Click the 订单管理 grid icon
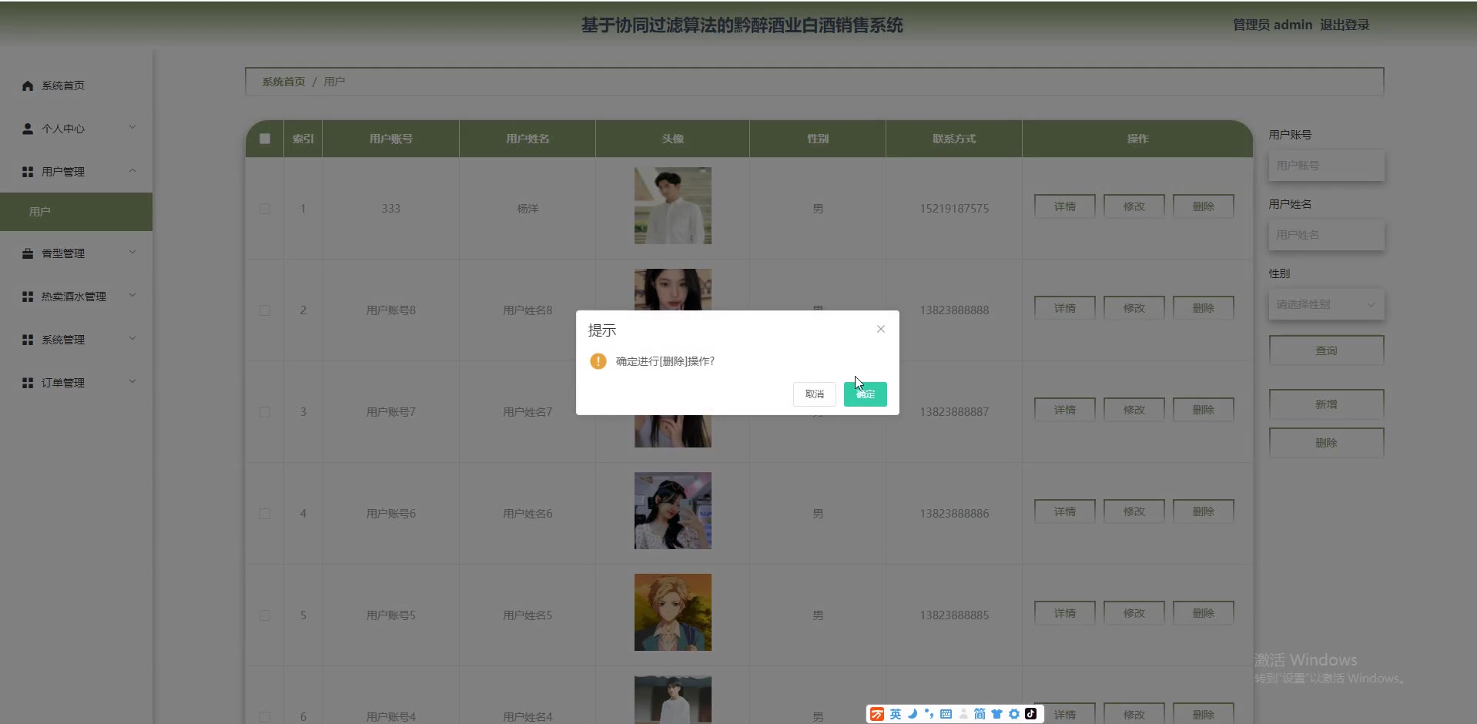The height and width of the screenshot is (724, 1477). click(x=28, y=383)
